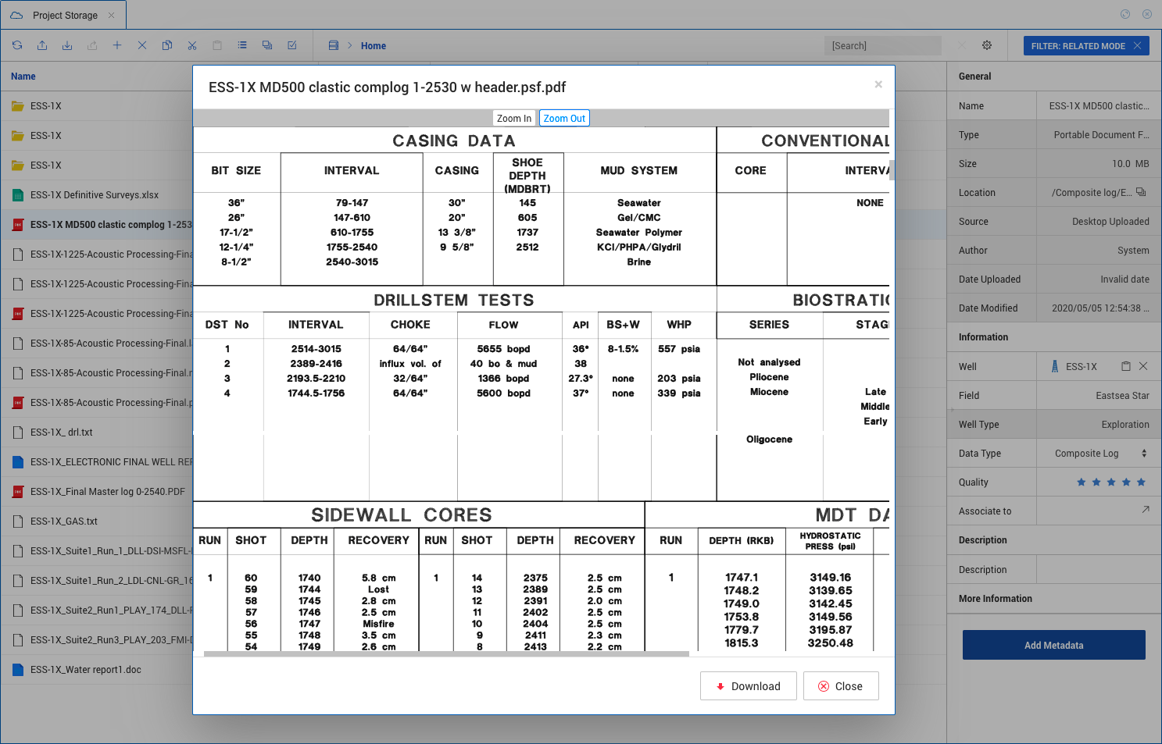Click the scissors cut icon
The width and height of the screenshot is (1162, 744).
click(x=192, y=45)
